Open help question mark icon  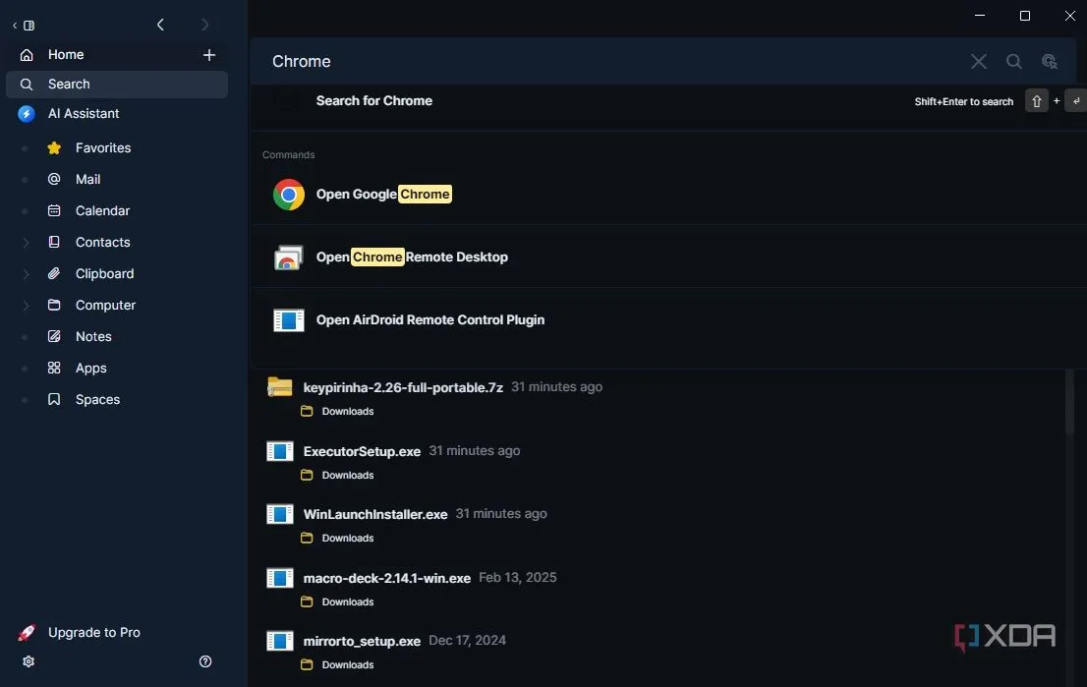(x=205, y=661)
